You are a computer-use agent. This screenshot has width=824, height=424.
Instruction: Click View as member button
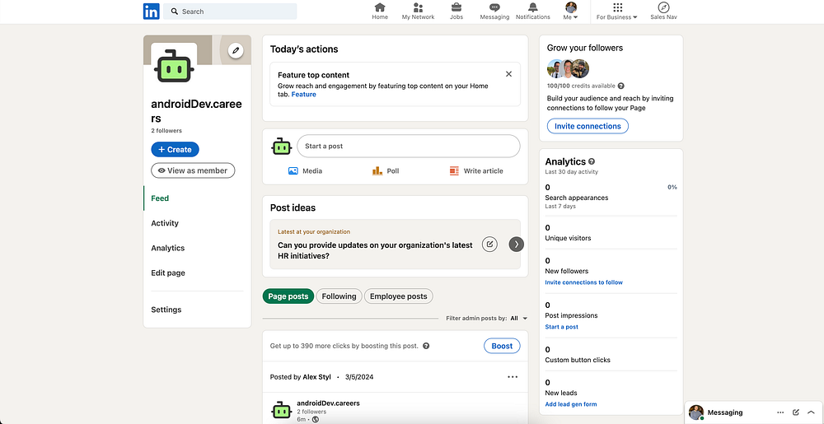(193, 170)
